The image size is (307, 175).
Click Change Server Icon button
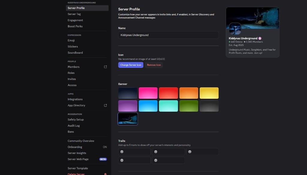click(131, 65)
